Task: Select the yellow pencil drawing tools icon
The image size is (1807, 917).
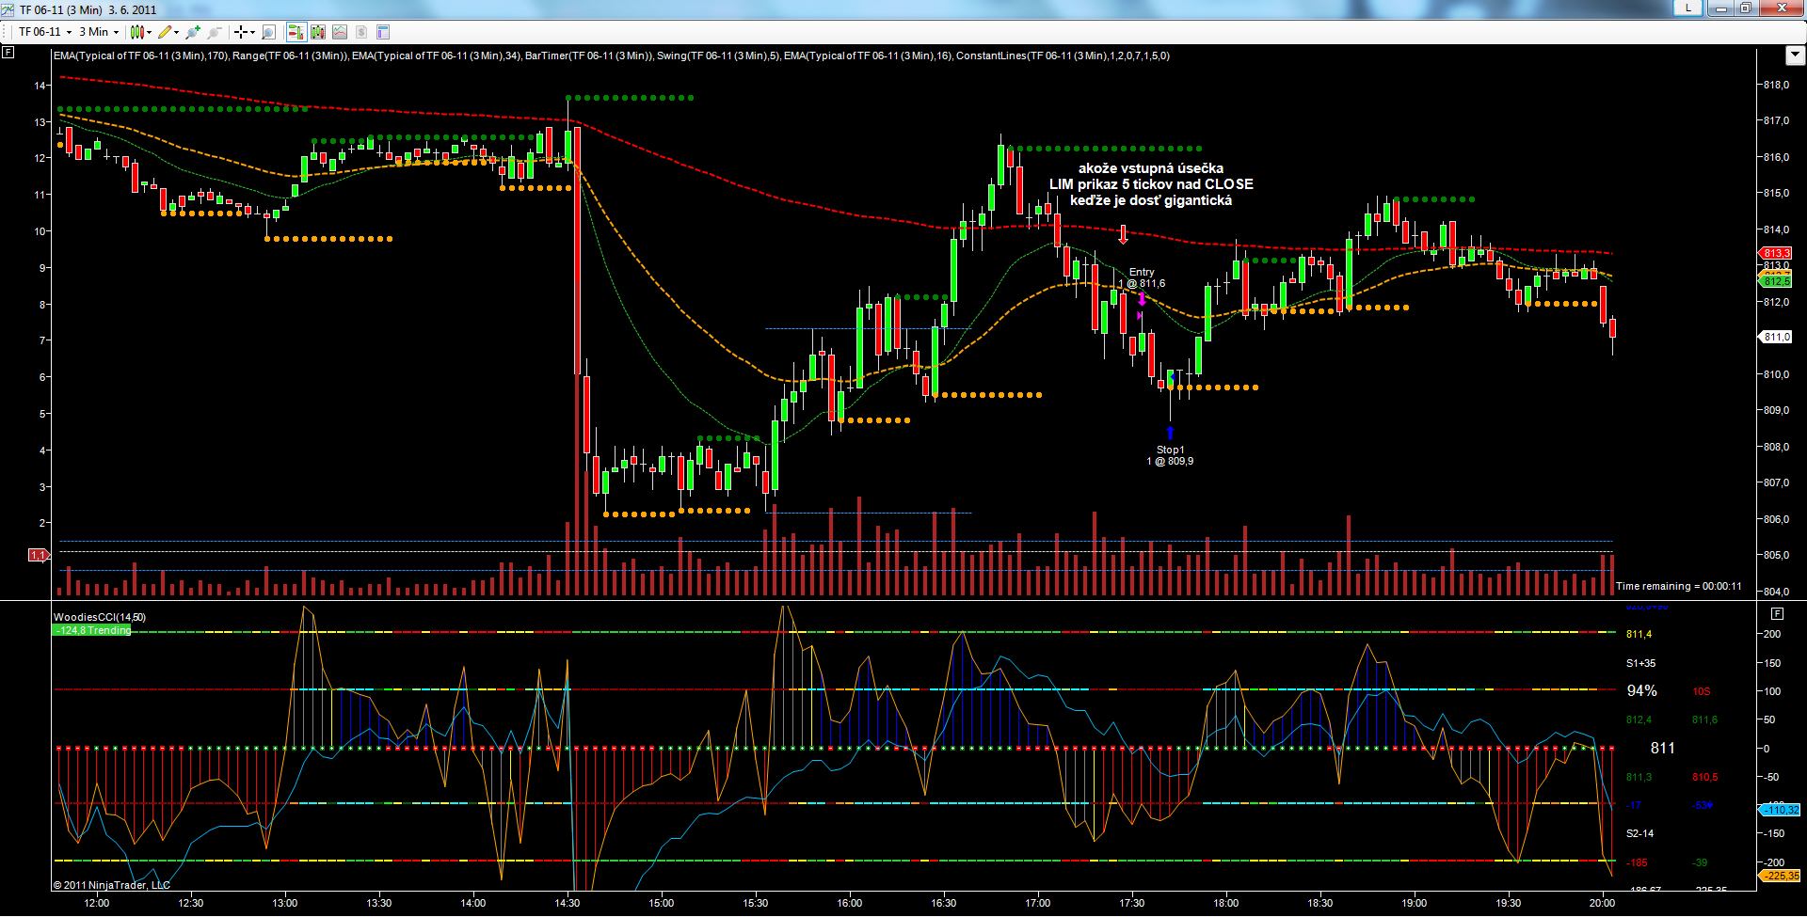Action: [x=165, y=32]
